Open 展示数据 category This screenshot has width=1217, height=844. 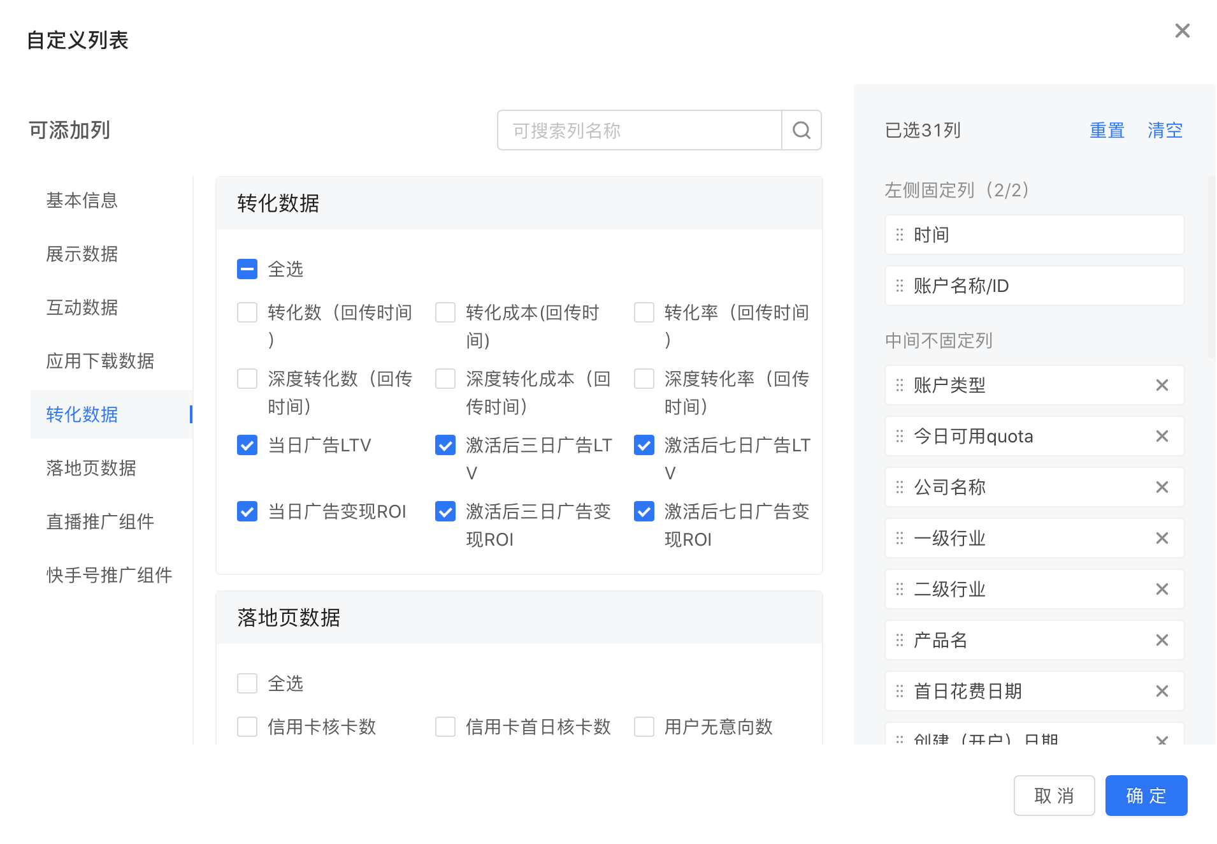112,254
